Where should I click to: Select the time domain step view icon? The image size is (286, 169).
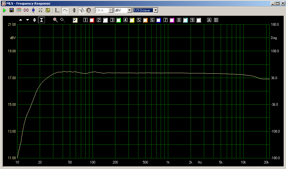(57, 10)
